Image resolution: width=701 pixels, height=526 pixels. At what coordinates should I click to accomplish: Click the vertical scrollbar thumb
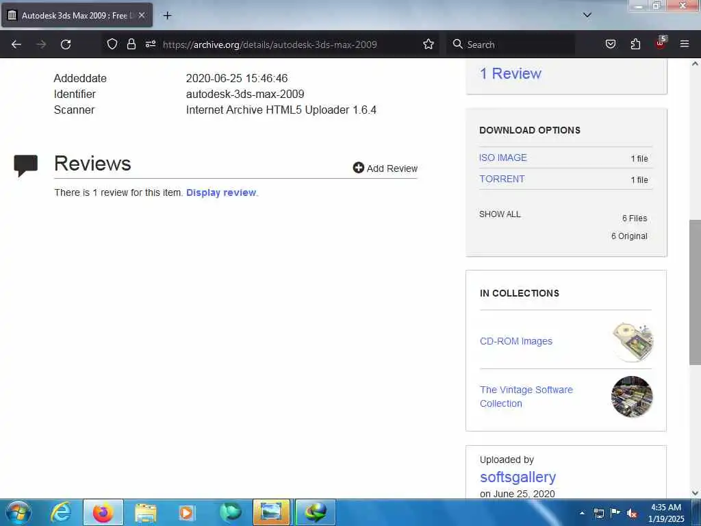(695, 292)
